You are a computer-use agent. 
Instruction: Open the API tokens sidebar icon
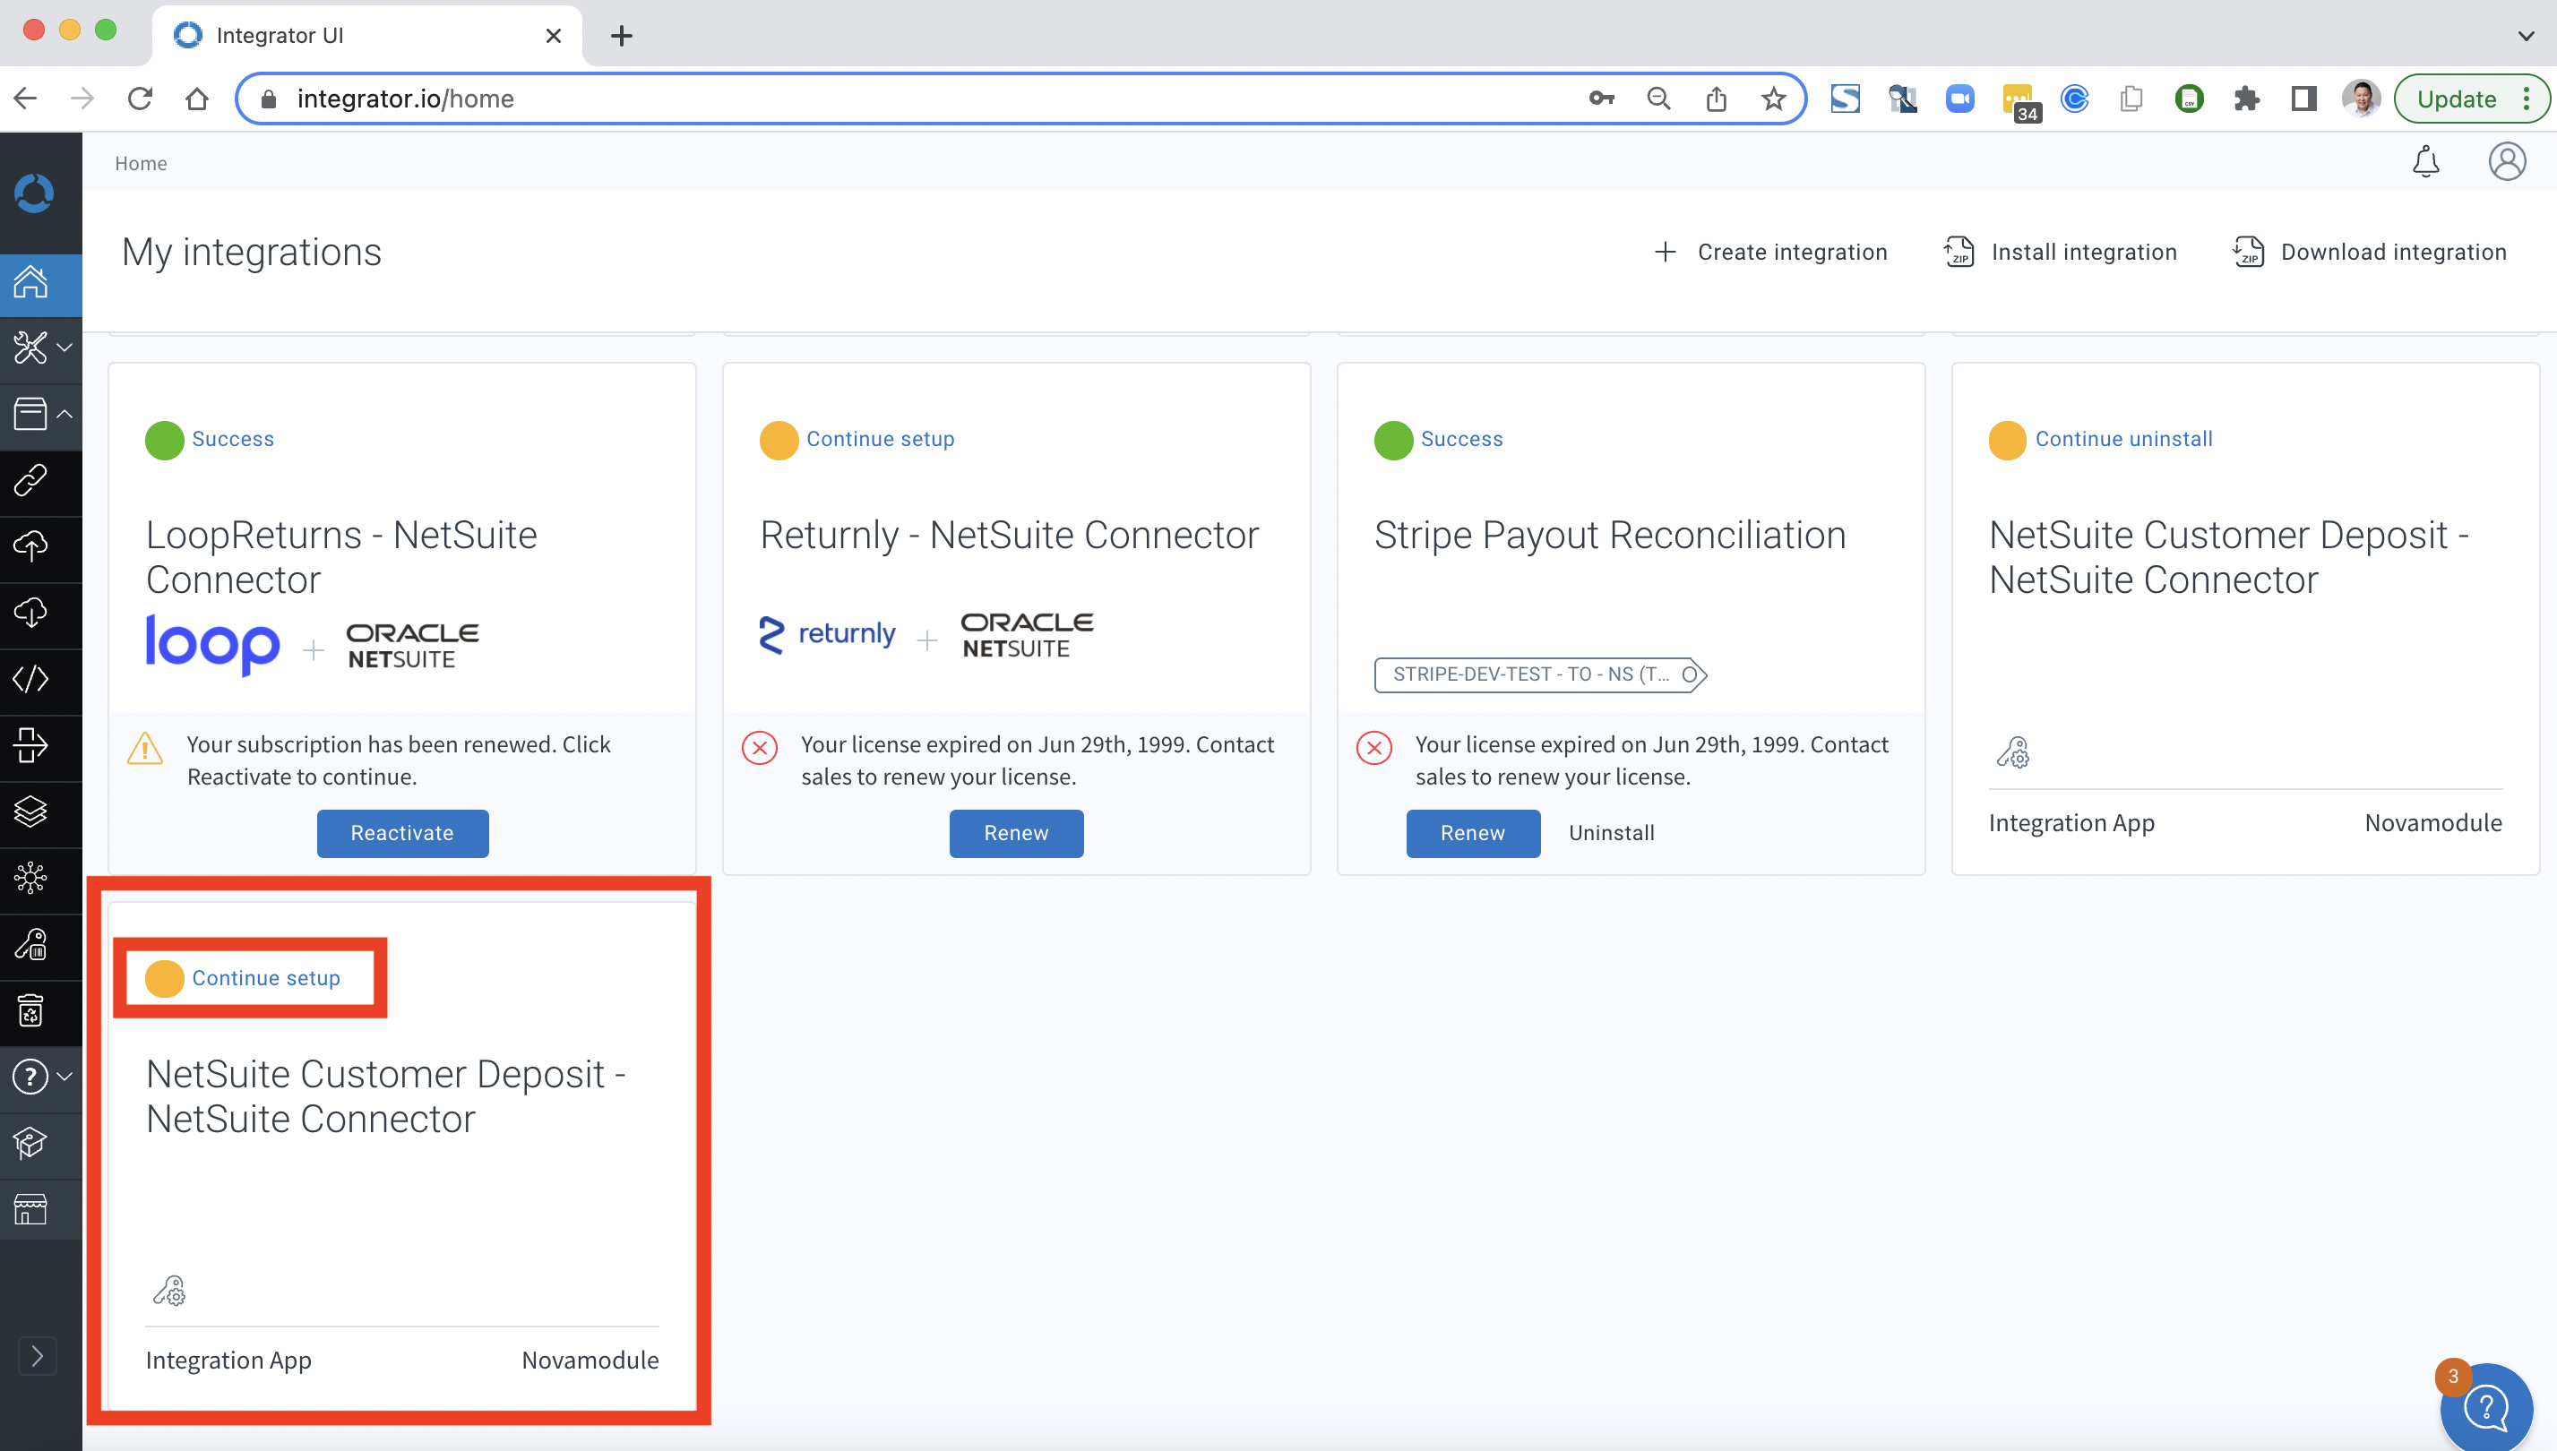[30, 944]
